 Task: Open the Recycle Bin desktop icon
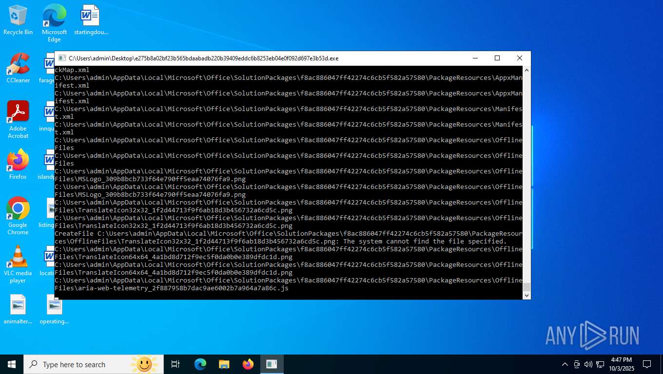18,20
